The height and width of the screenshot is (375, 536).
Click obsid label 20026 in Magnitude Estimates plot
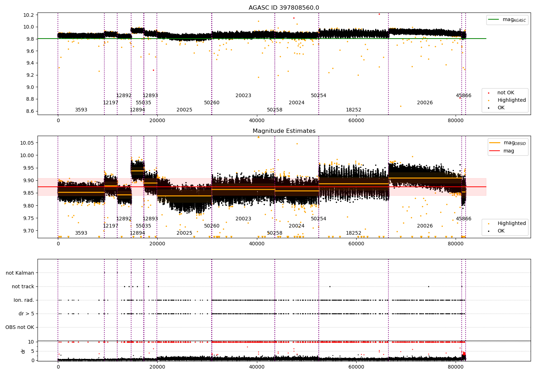425,226
